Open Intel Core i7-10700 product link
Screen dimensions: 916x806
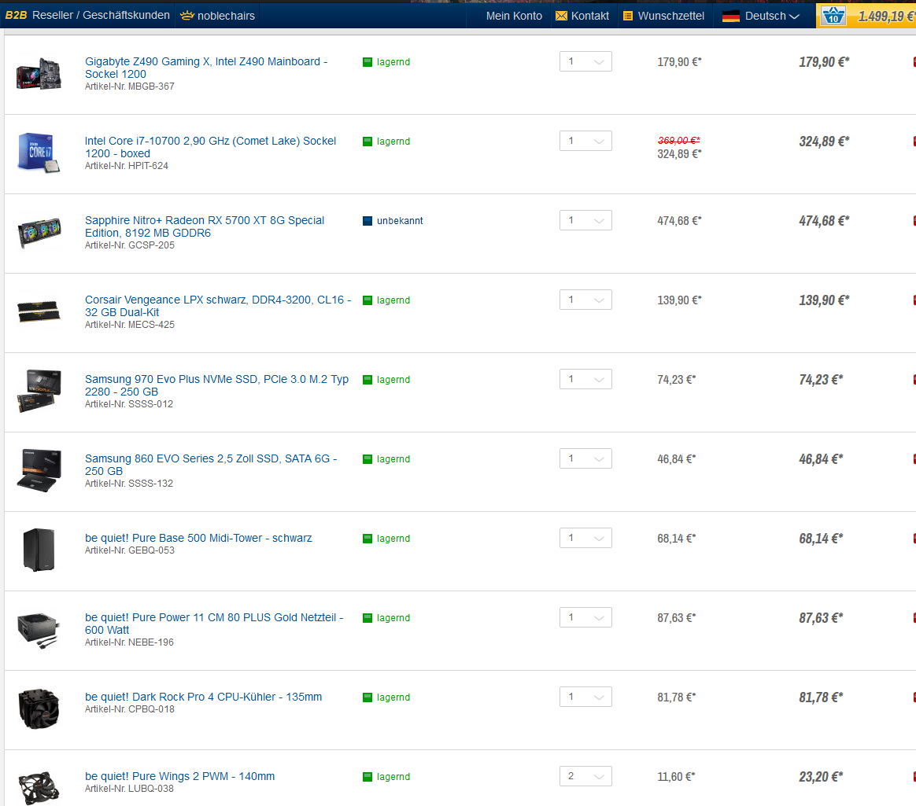(210, 147)
